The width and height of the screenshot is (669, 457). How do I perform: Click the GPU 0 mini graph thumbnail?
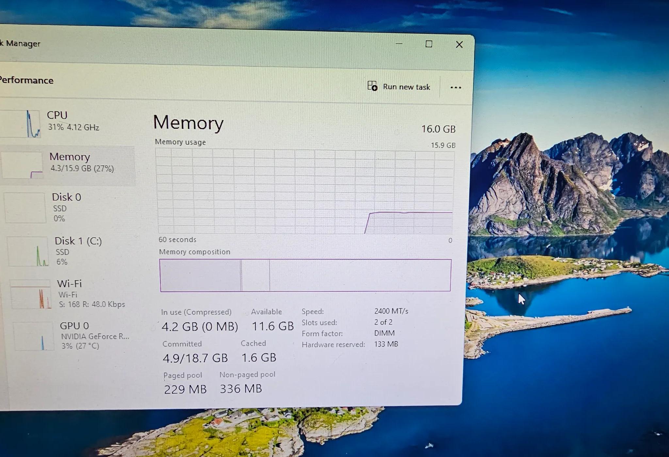33,336
